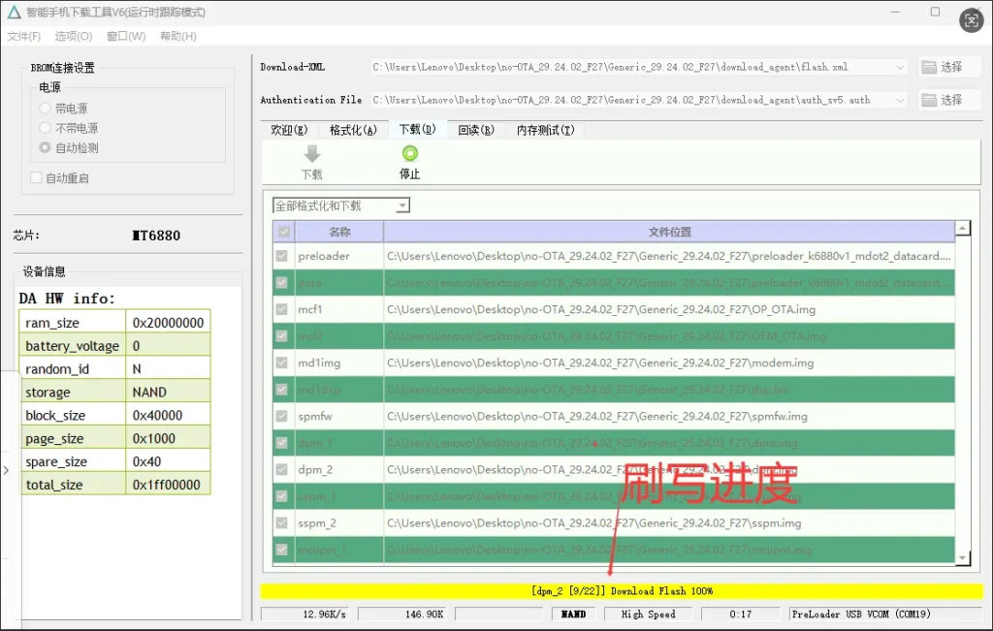Click the folder icon beside Authentication File
Image resolution: width=993 pixels, height=631 pixels.
pos(929,100)
